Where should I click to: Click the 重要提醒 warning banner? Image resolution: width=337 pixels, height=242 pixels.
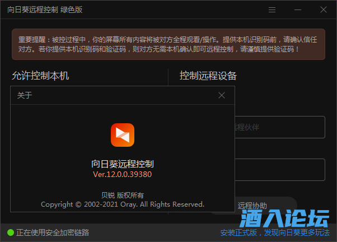(168, 44)
